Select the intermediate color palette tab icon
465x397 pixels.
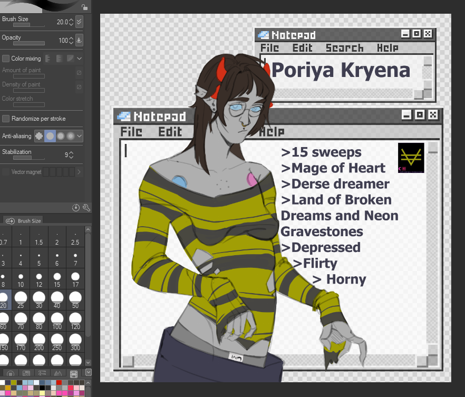pyautogui.click(x=58, y=374)
